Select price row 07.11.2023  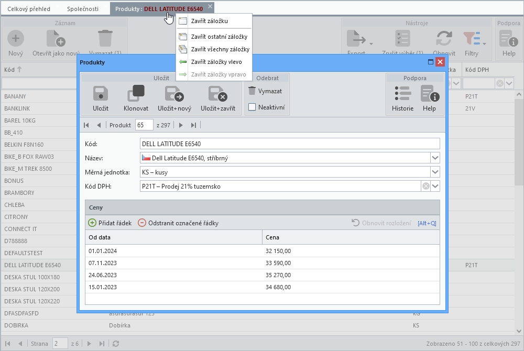click(x=263, y=263)
